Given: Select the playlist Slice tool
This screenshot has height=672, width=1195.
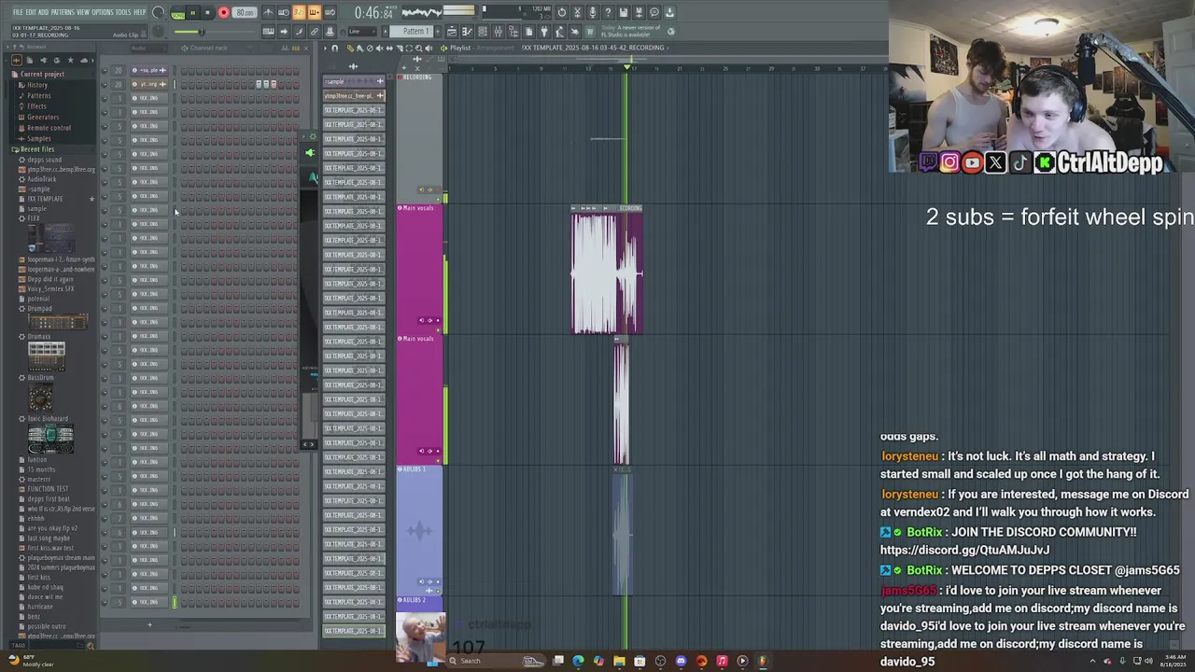Looking at the screenshot, I should [399, 48].
